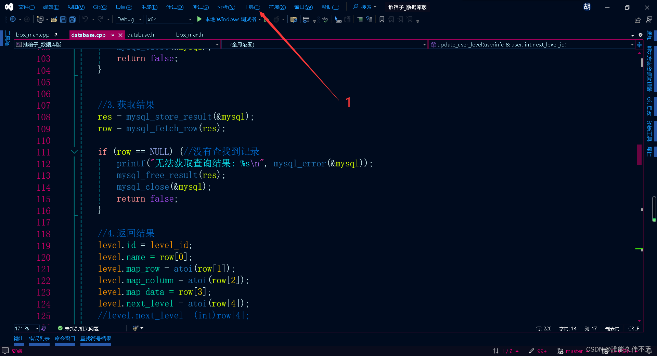
Task: Close the database.cpp tab
Action: [x=120, y=35]
